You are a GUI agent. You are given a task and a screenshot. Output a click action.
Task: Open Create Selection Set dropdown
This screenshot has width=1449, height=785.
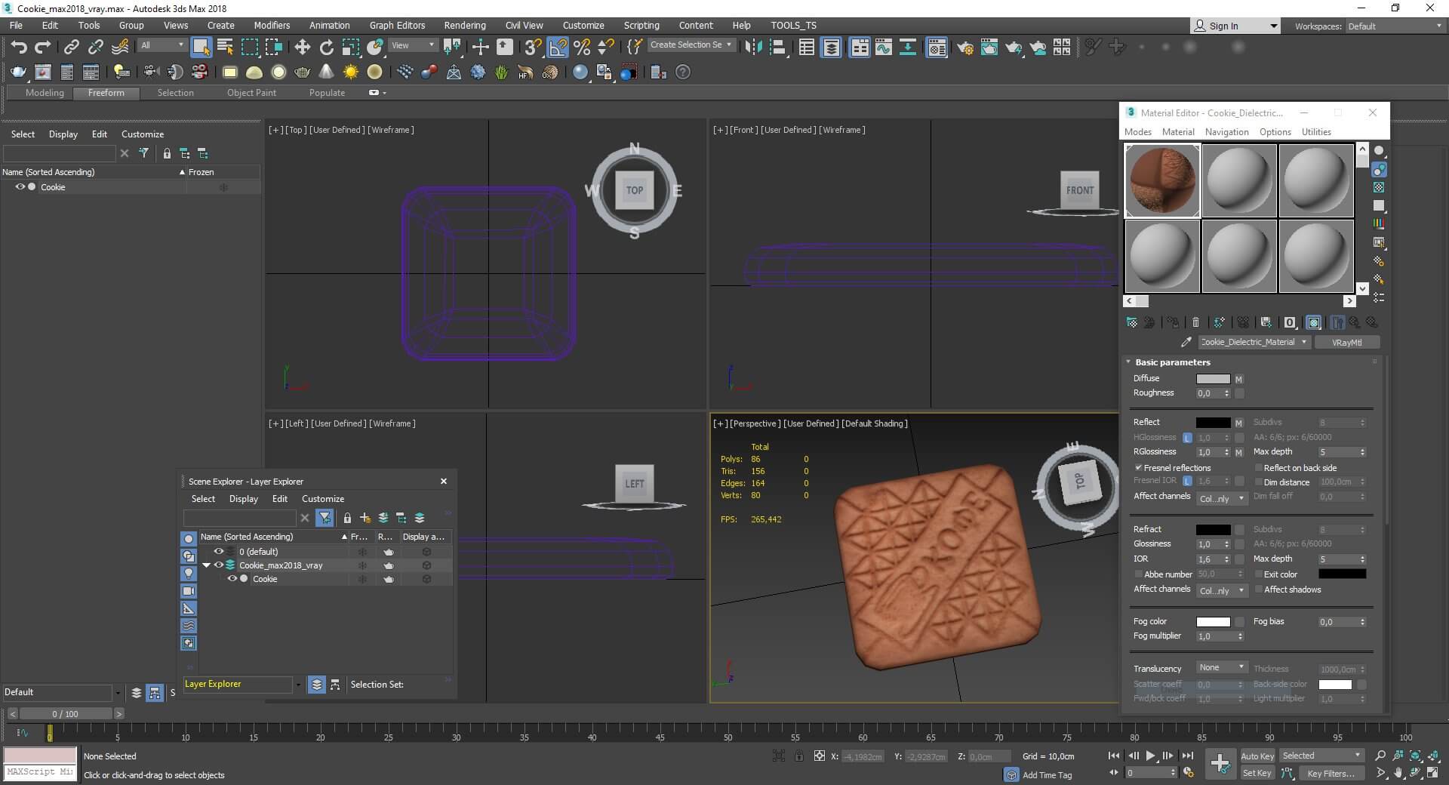pos(691,45)
